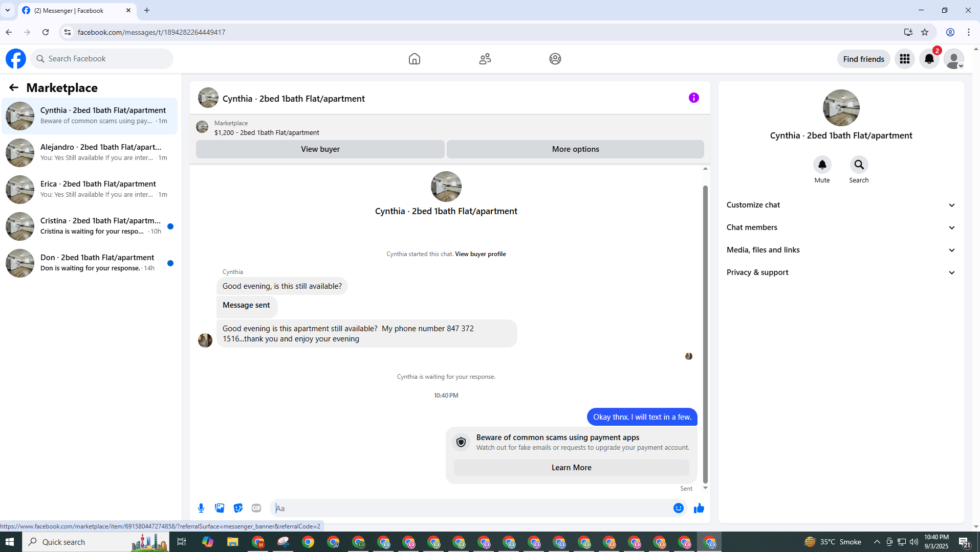Search within the conversation
Image resolution: width=980 pixels, height=552 pixels.
point(859,165)
